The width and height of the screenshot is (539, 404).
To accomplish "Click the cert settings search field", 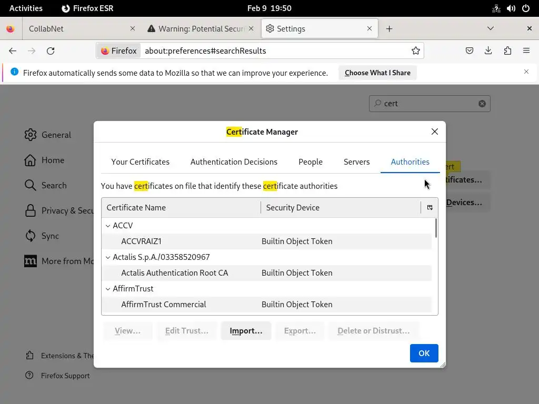I will [430, 104].
